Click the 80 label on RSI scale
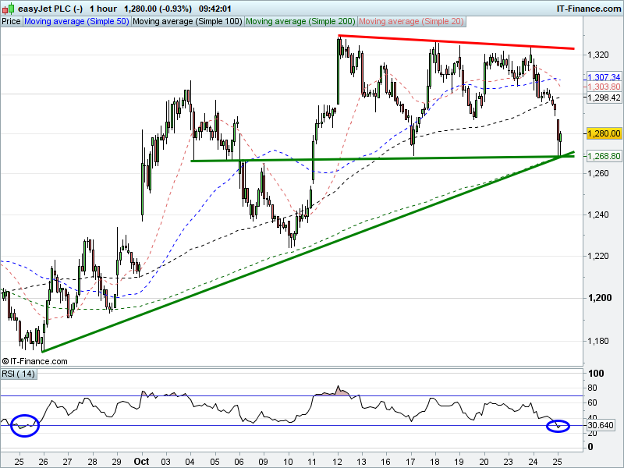Viewport: 624px width, 468px height. point(592,388)
